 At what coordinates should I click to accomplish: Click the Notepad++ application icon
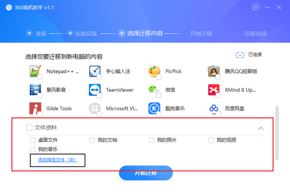(x=35, y=71)
